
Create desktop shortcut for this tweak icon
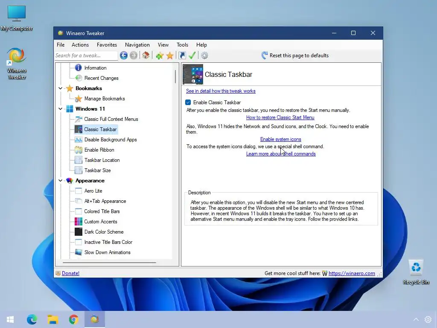coord(182,56)
